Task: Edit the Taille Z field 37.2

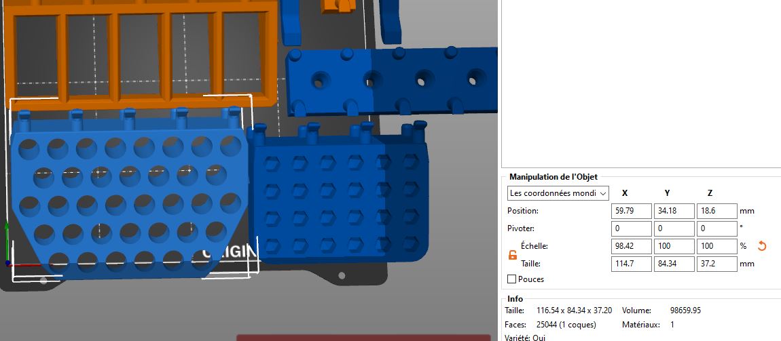Action: click(716, 264)
